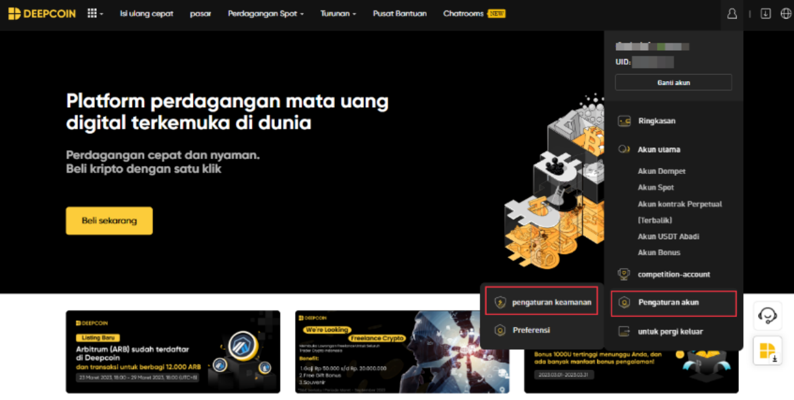Open Akun Spot from the menu
The image size is (794, 400).
[656, 188]
